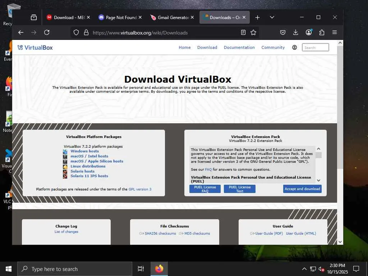The image size is (368, 276).
Task: Close the Gmail Generator tab
Action: [192, 17]
